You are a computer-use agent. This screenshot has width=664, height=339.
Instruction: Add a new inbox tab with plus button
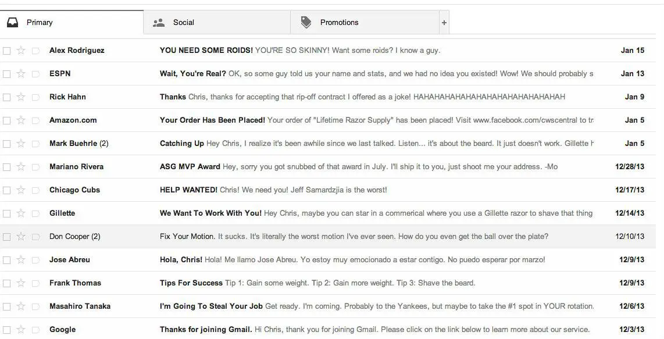click(x=444, y=23)
